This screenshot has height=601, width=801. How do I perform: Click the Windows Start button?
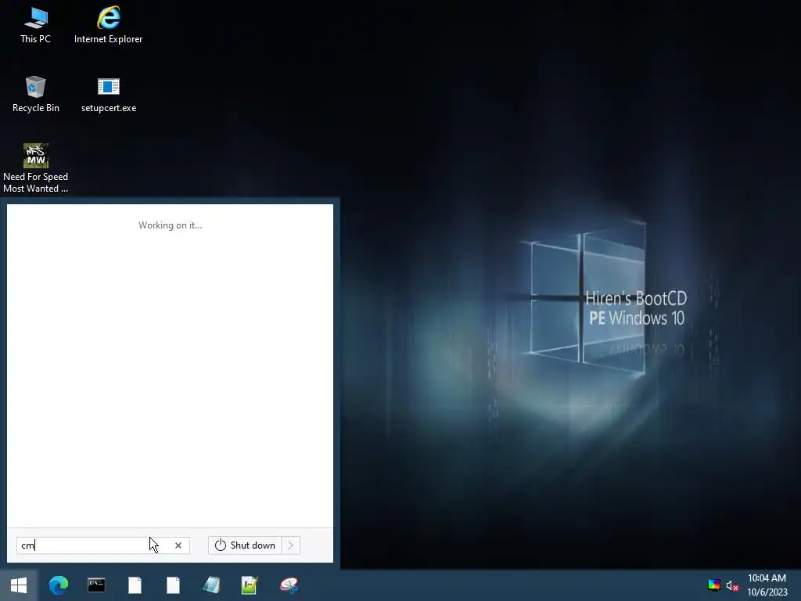coord(19,585)
